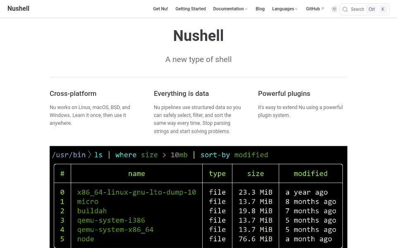Click the 'size' column header
This screenshot has height=248, width=397.
click(256, 174)
